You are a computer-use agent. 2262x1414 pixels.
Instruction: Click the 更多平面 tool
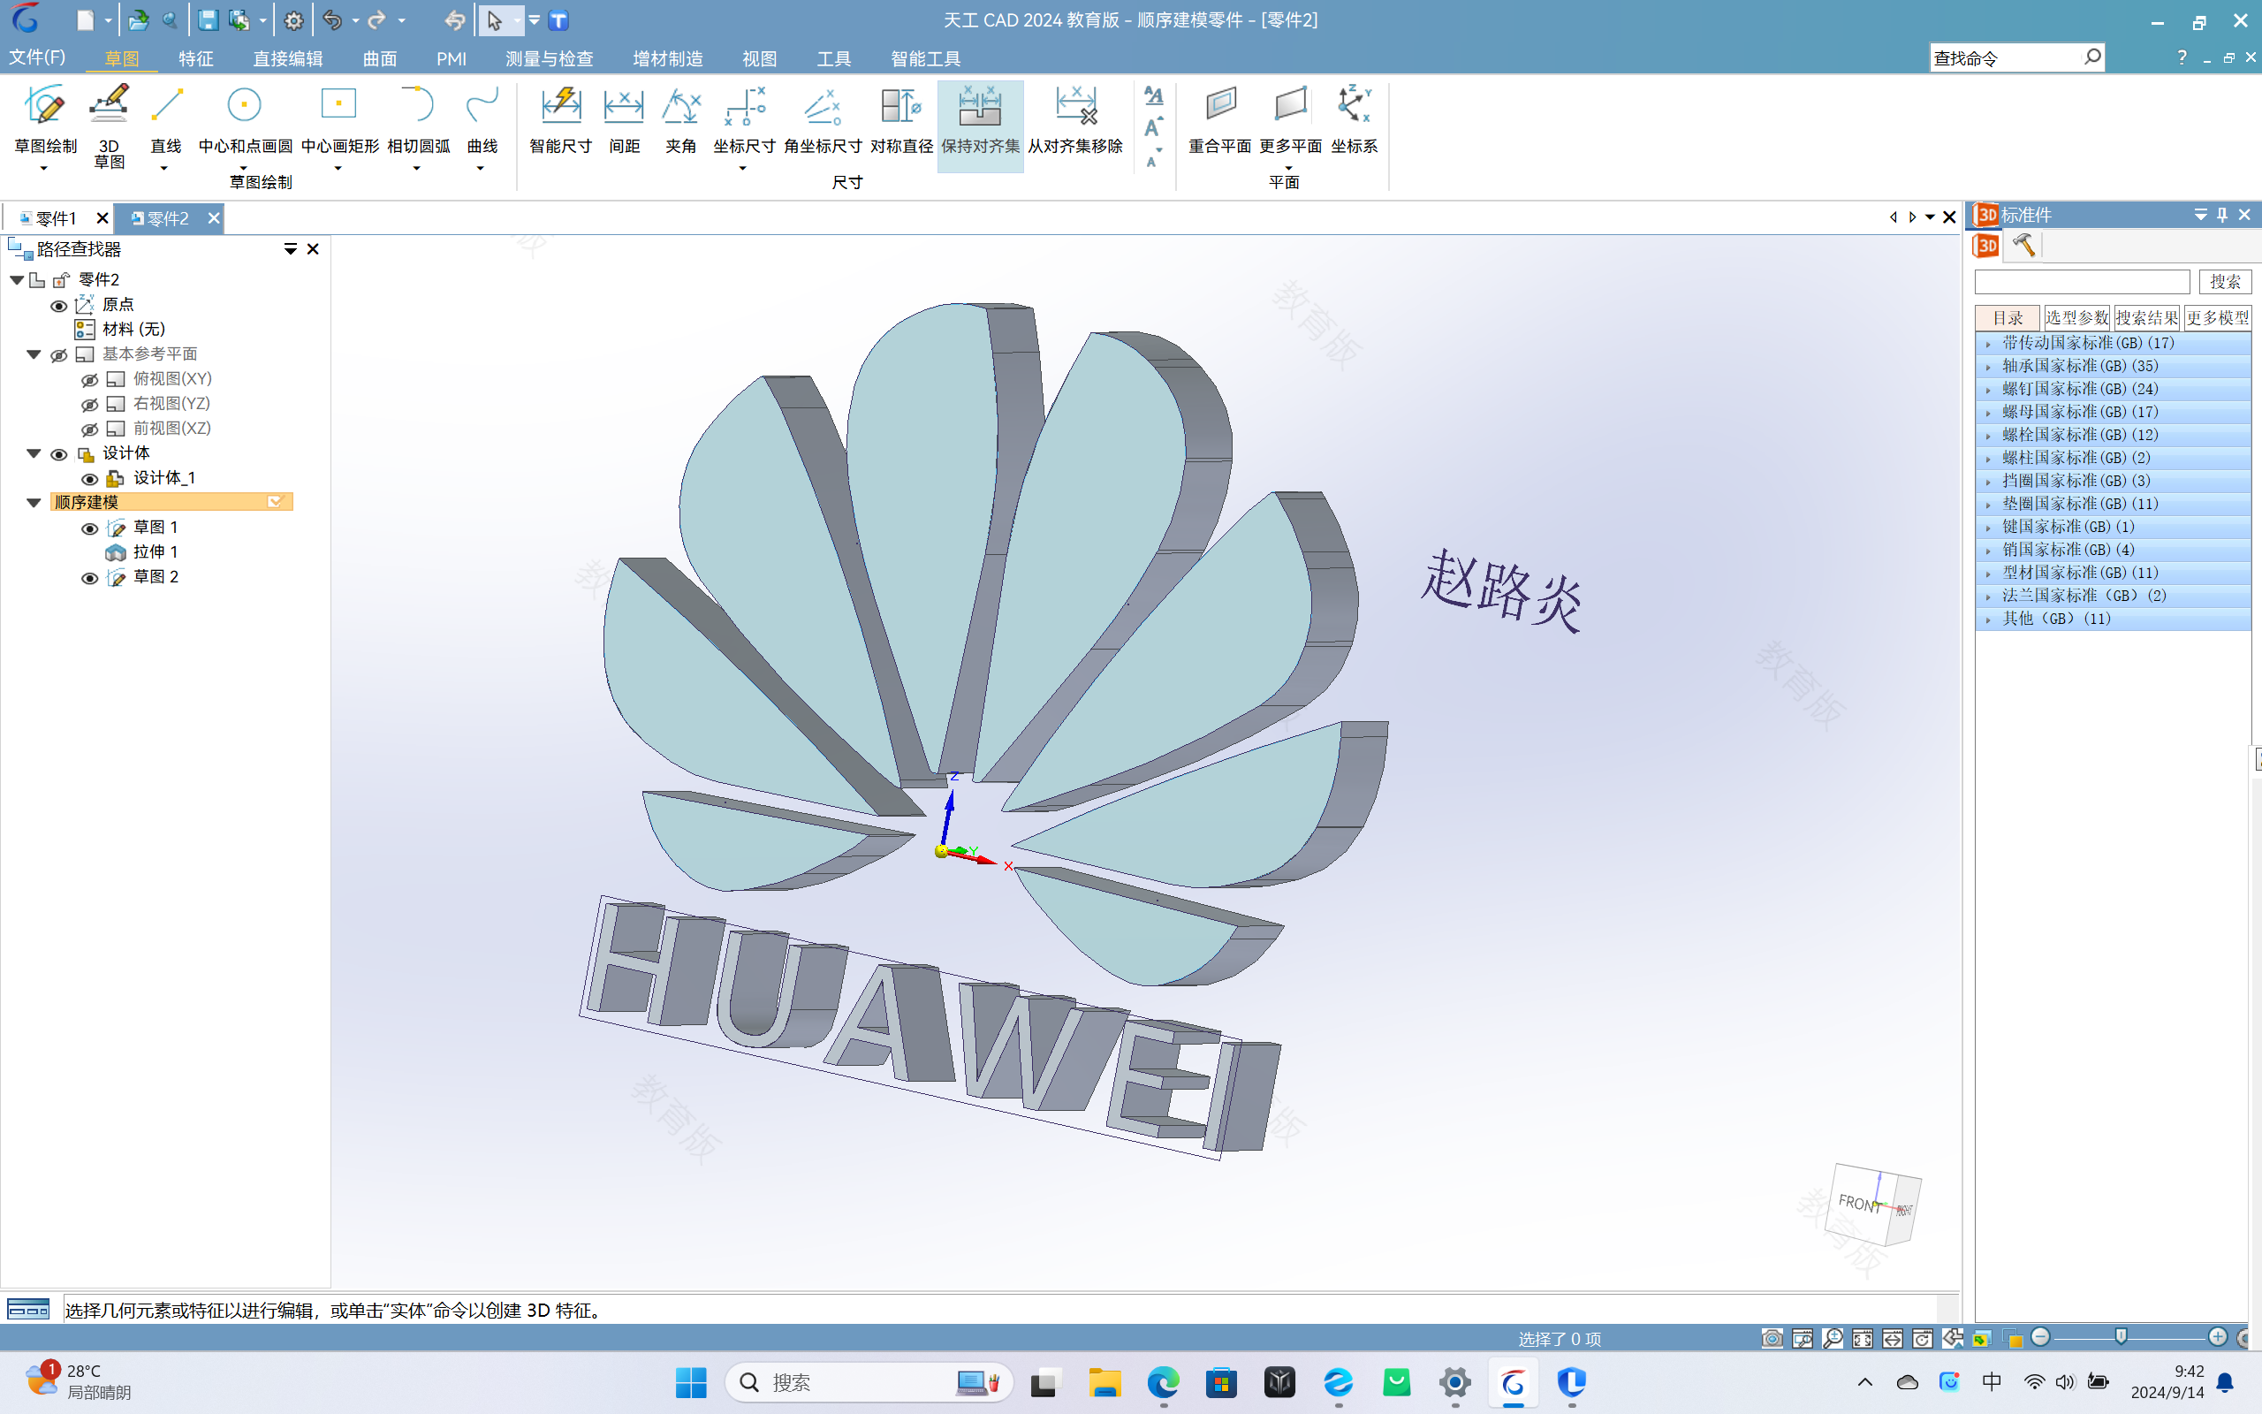click(x=1290, y=119)
